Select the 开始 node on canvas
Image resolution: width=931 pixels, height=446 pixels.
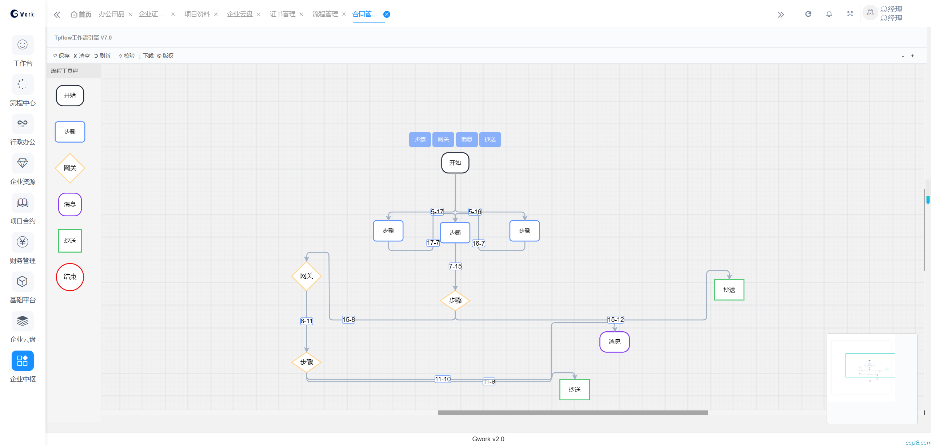(455, 163)
